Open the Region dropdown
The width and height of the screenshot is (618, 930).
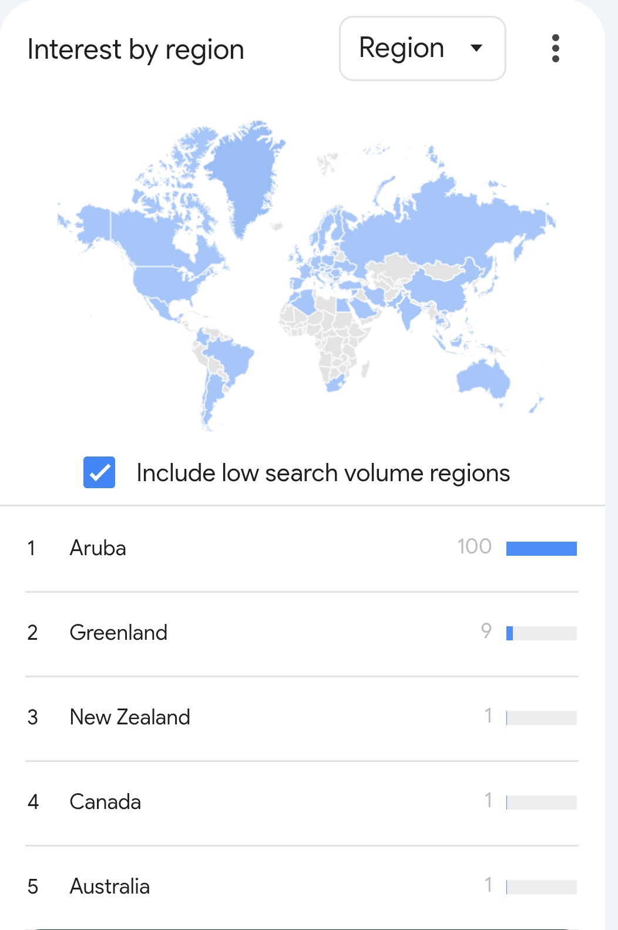point(422,48)
